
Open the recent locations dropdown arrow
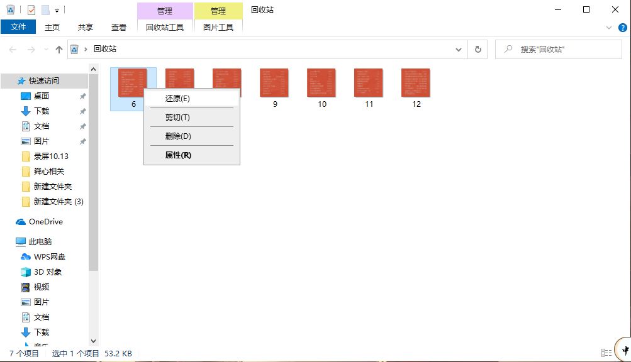(x=47, y=50)
